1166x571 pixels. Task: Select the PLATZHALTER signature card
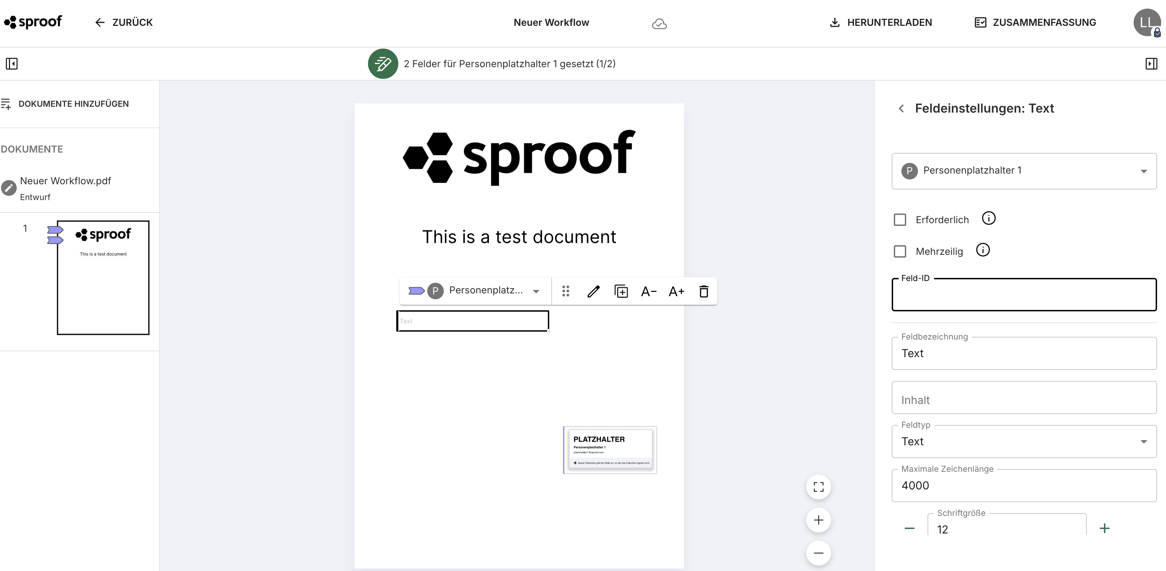coord(610,450)
